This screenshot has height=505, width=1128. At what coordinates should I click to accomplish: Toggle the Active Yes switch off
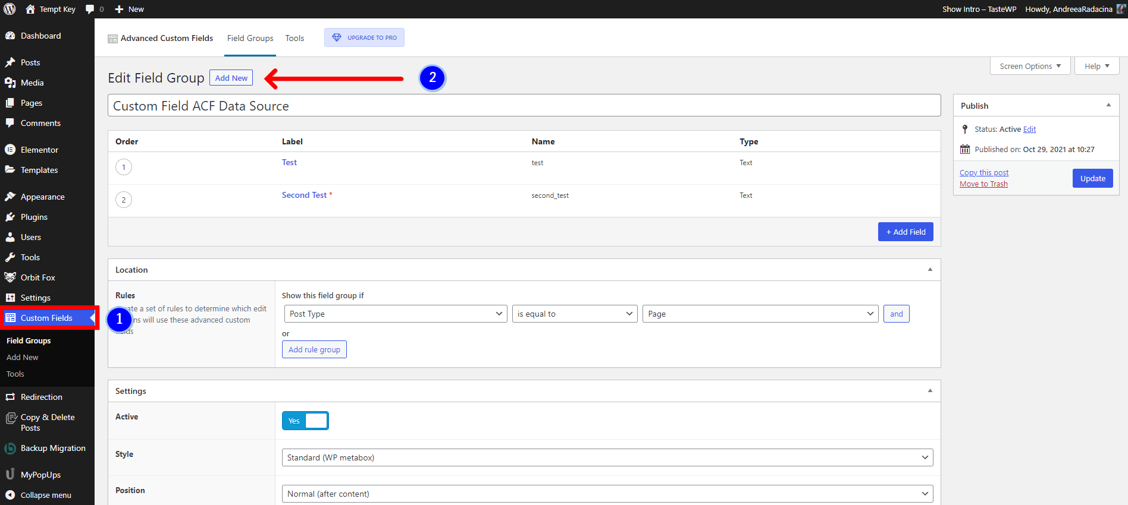point(305,421)
